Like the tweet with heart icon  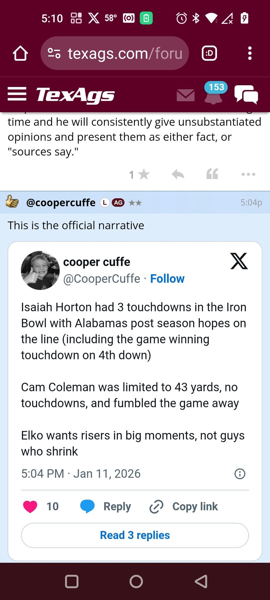tap(30, 507)
